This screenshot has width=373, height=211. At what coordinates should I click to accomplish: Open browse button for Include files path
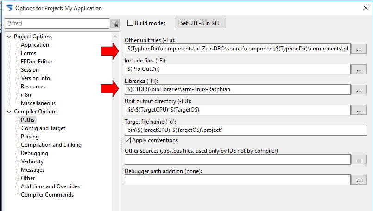359,69
